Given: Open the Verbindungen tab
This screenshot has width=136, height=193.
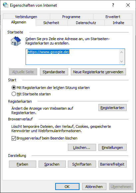Looking at the screenshot, I should pyautogui.click(x=26, y=17).
